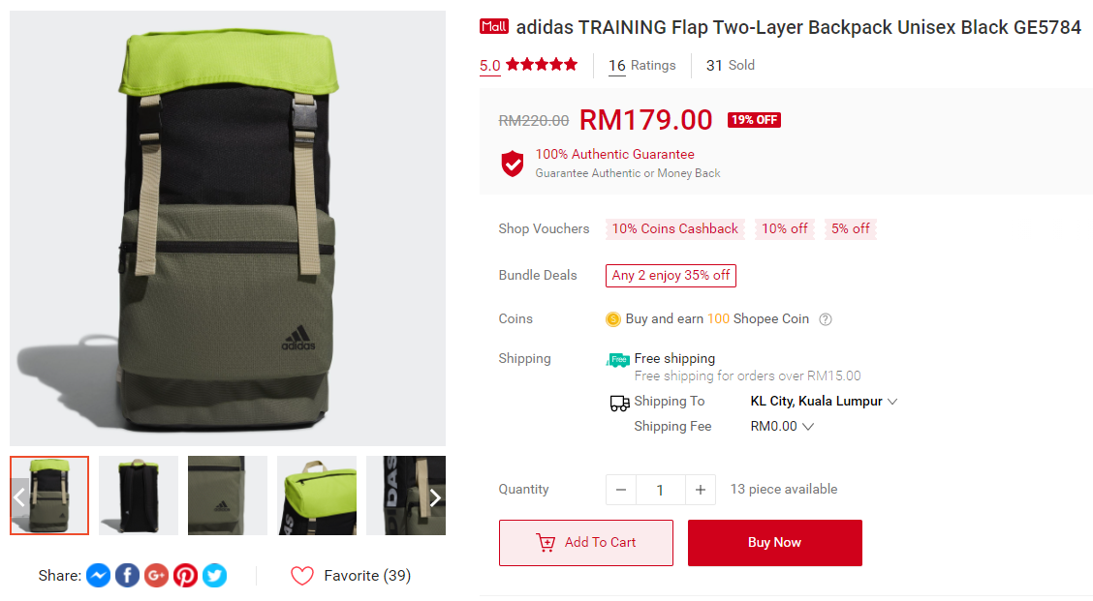Viewport: 1093px width, 601px height.
Task: Share product on Google Plus
Action: pos(156,575)
